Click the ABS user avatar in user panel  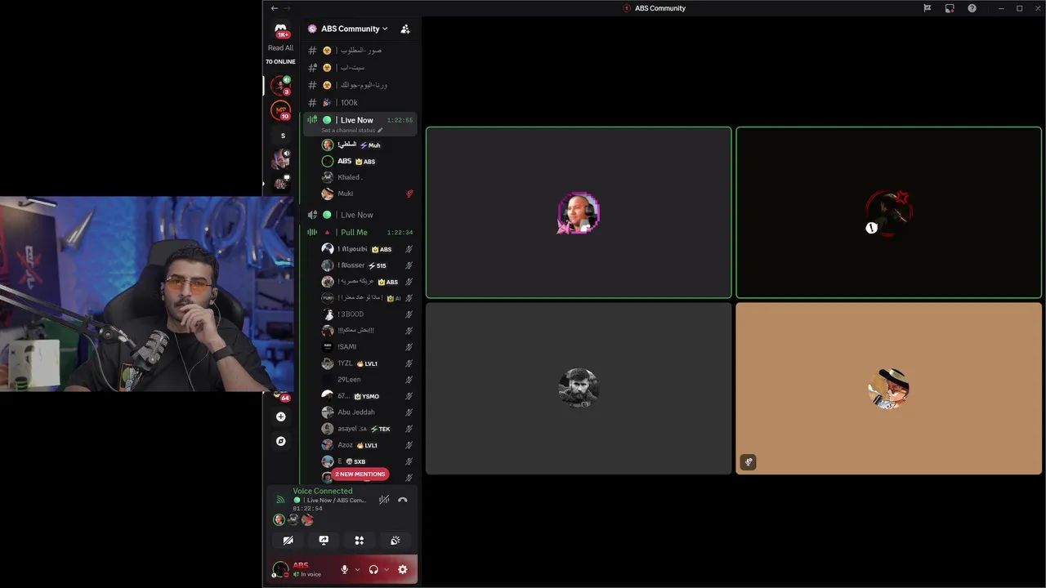pos(280,569)
